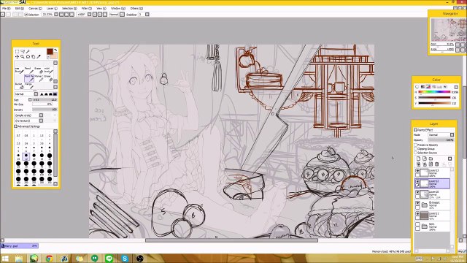Pick the flattest brush edge shape
This screenshot has height=263, width=467.
click(55, 94)
